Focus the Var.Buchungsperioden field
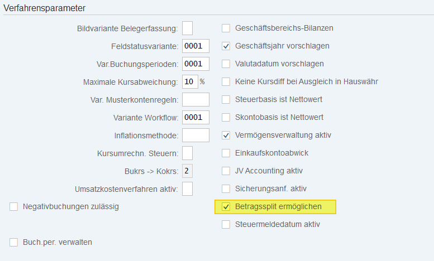Viewport: 434px width, 261px height. click(195, 64)
